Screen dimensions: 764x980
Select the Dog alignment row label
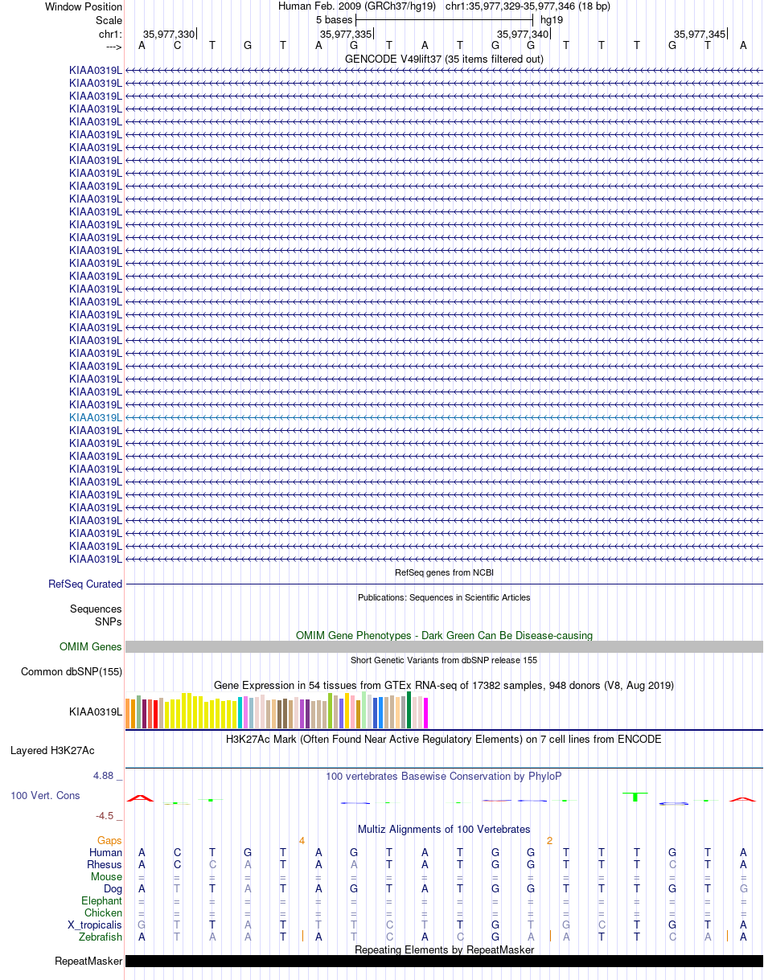coord(113,888)
